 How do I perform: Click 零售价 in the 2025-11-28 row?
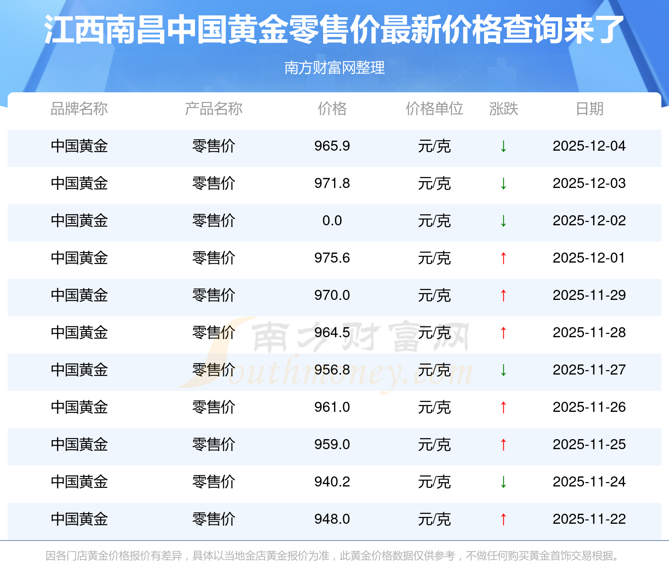tap(214, 333)
